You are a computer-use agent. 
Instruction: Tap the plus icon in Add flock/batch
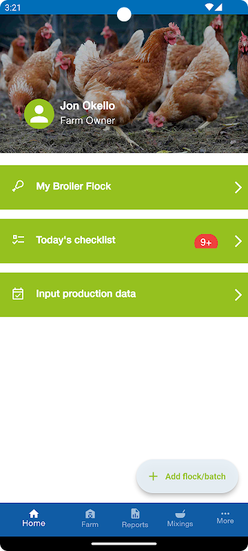[x=153, y=477]
